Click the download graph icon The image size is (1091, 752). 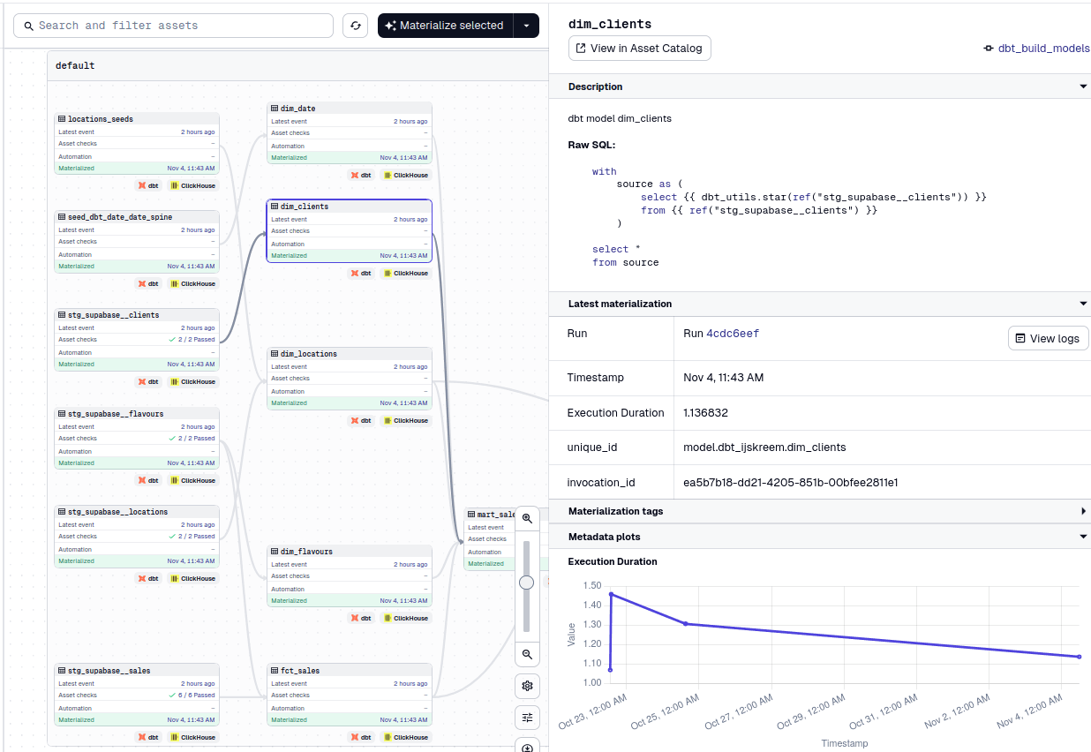coord(527,748)
